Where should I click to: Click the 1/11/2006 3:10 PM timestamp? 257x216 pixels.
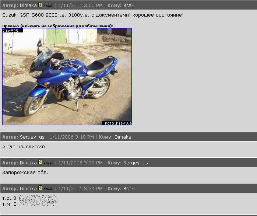point(72,137)
